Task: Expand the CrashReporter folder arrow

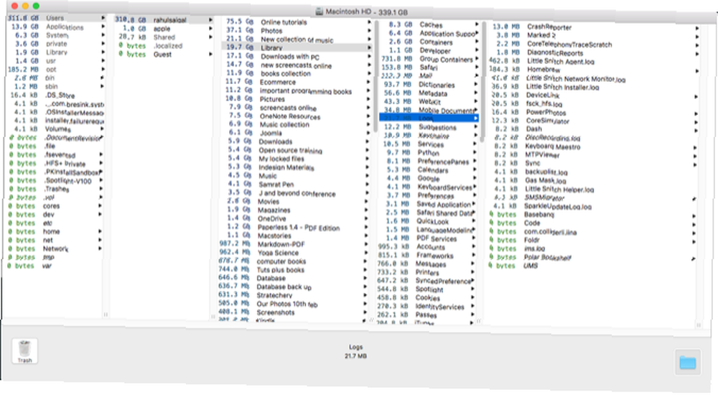Action: 697,29
